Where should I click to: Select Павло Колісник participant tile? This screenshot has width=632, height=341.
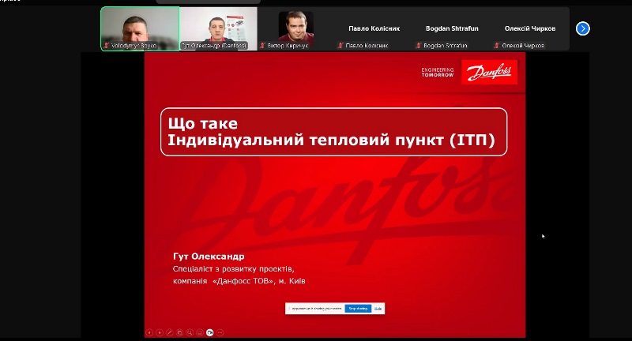point(374,28)
